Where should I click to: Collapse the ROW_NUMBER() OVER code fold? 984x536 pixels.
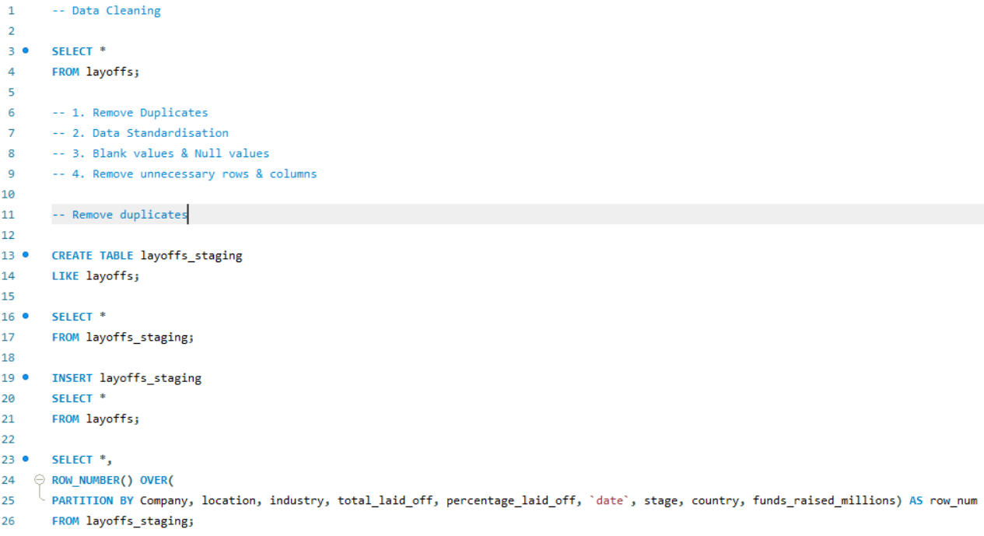click(x=40, y=480)
